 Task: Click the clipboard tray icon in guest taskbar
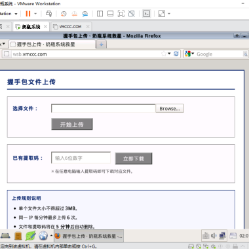coord(206,236)
